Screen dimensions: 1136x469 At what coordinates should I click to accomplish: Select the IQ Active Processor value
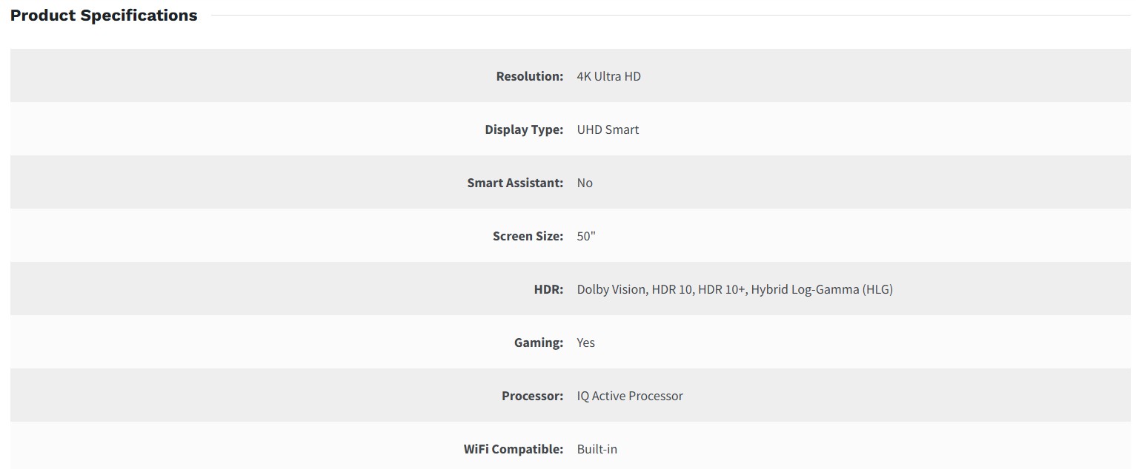click(x=630, y=396)
